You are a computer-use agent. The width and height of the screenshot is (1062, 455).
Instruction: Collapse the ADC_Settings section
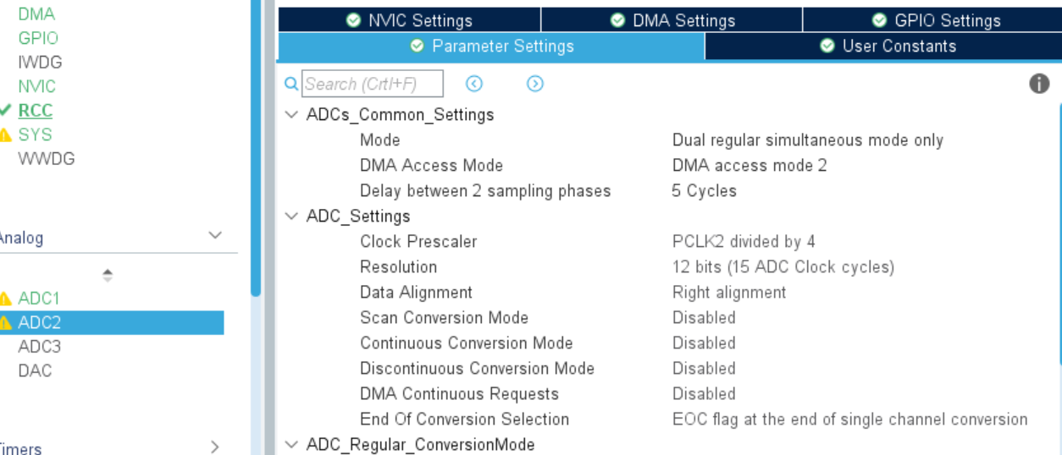coord(291,217)
